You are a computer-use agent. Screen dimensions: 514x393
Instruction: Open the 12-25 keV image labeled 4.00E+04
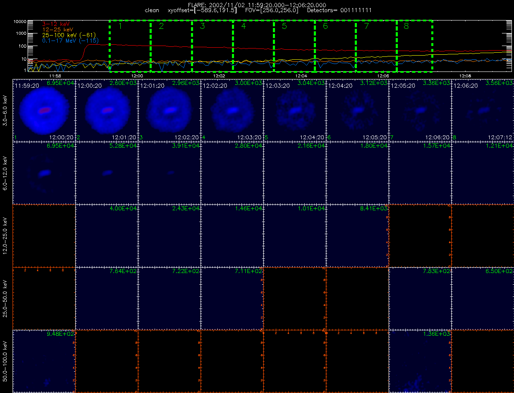[x=107, y=236]
